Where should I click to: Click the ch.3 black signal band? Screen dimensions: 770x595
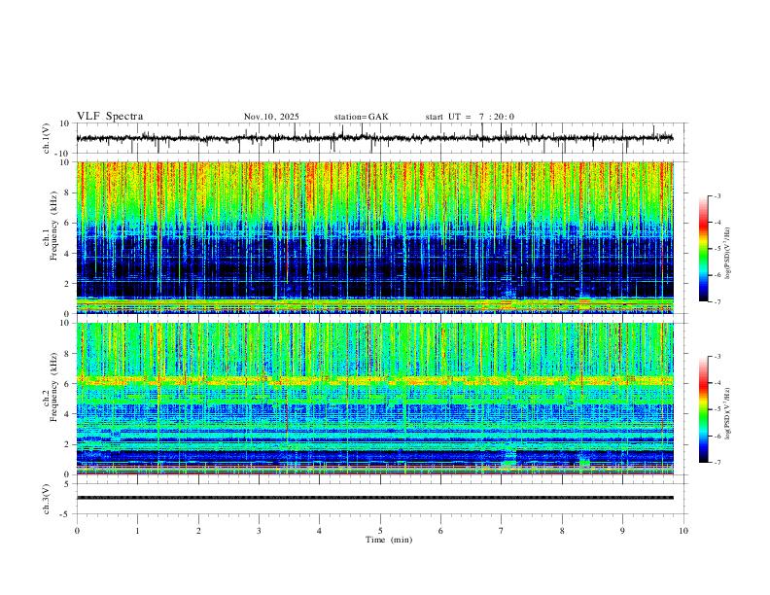point(374,498)
